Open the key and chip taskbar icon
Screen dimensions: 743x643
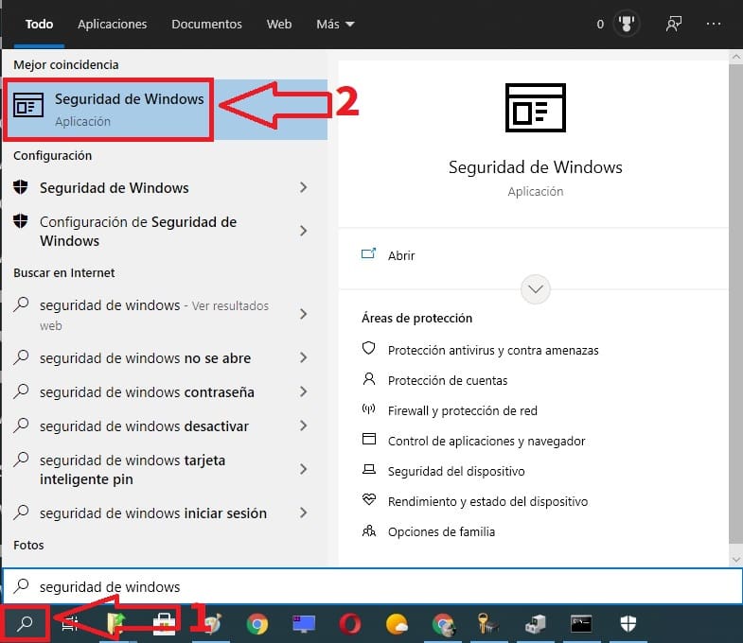488,623
